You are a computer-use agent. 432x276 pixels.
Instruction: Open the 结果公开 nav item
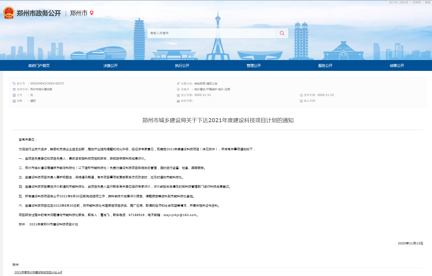[397, 65]
